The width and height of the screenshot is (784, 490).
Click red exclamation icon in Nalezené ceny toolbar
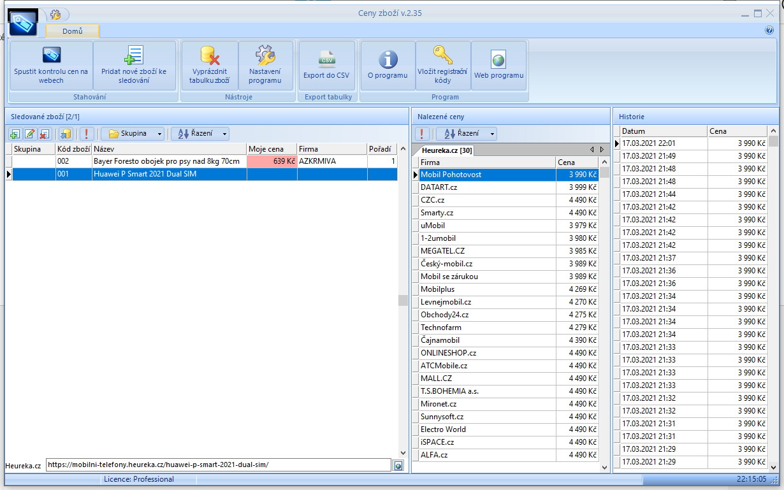coord(422,134)
